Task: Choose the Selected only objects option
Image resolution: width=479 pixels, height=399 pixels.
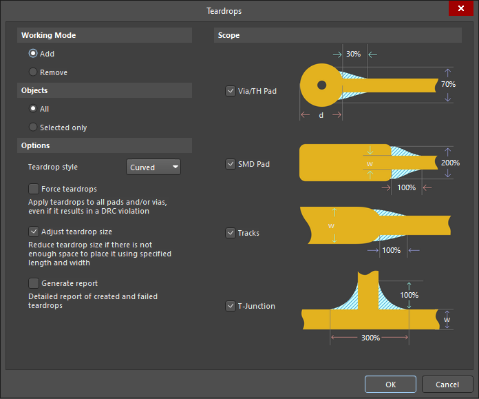Action: click(x=33, y=127)
